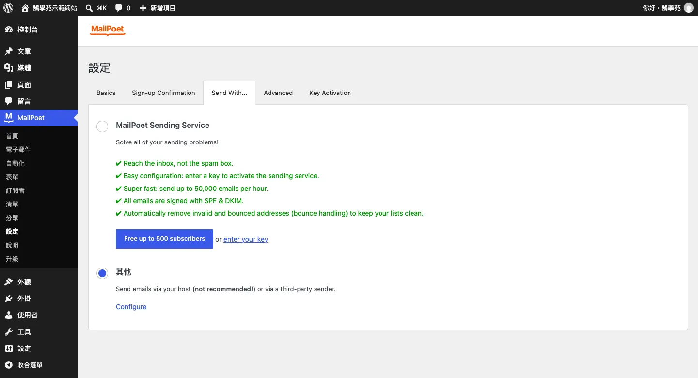This screenshot has width=698, height=378.
Task: Click 鴿學苑示範網站 site name
Action: (55, 8)
